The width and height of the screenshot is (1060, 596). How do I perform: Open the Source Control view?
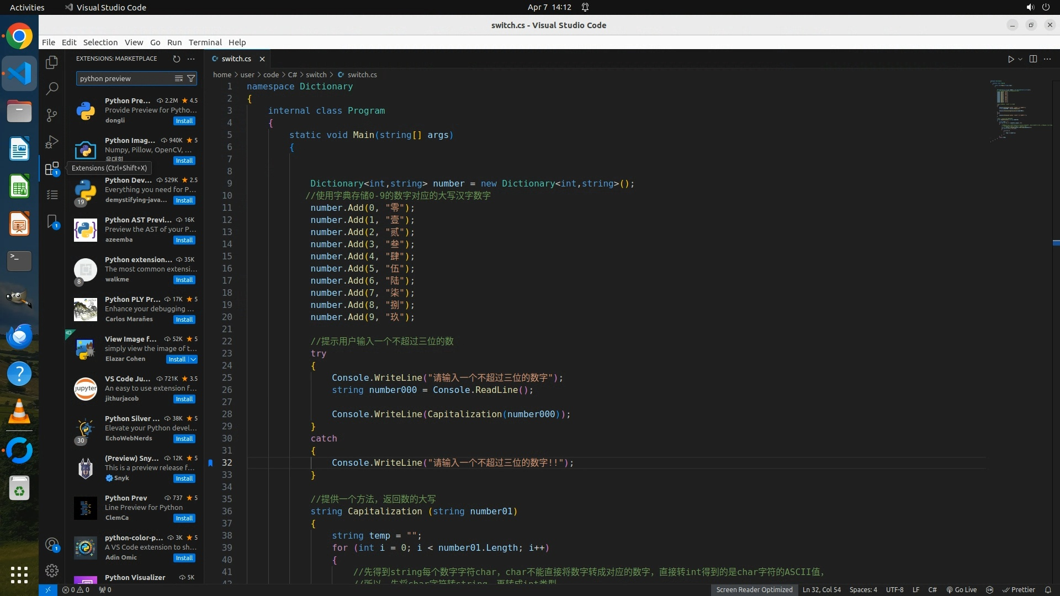tap(52, 115)
